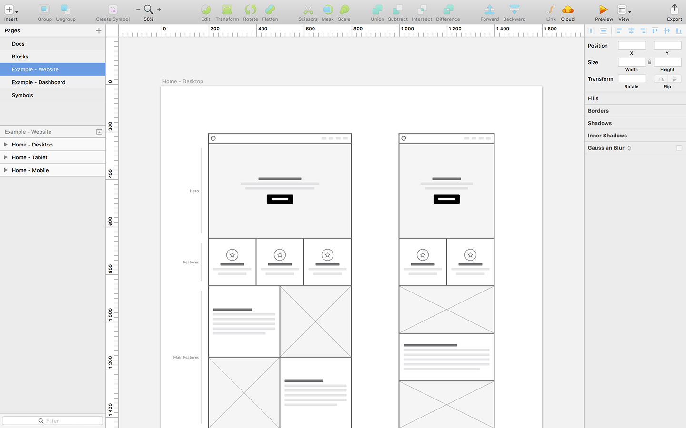Select Home - Tablet layer row
The width and height of the screenshot is (686, 428).
click(52, 157)
